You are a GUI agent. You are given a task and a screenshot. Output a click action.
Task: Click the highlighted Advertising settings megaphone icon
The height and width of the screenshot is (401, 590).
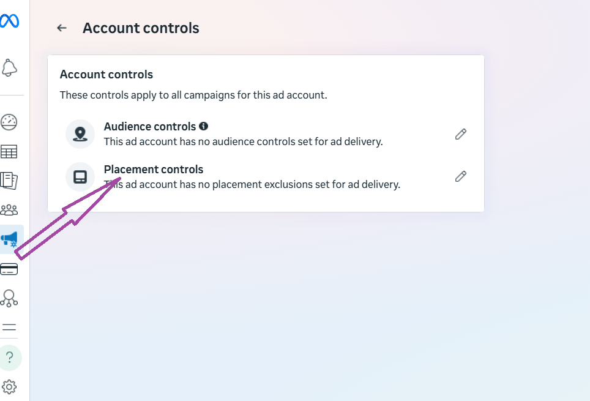tap(9, 239)
